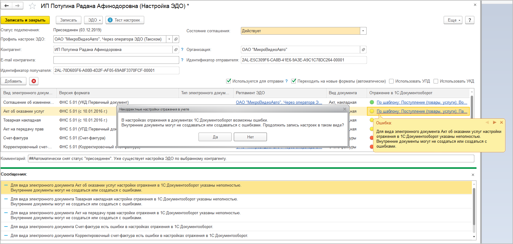Image resolution: width=513 pixels, height=244 pixels.
Task: Go forward with the right arrow button
Action: coord(17,6)
